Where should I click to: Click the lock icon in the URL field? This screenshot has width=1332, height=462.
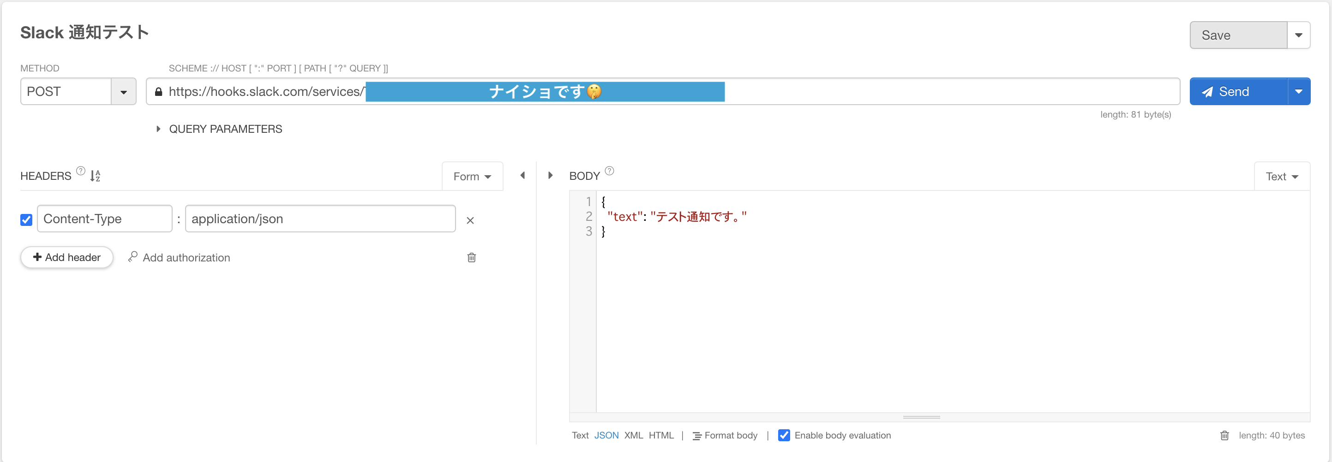(x=159, y=91)
